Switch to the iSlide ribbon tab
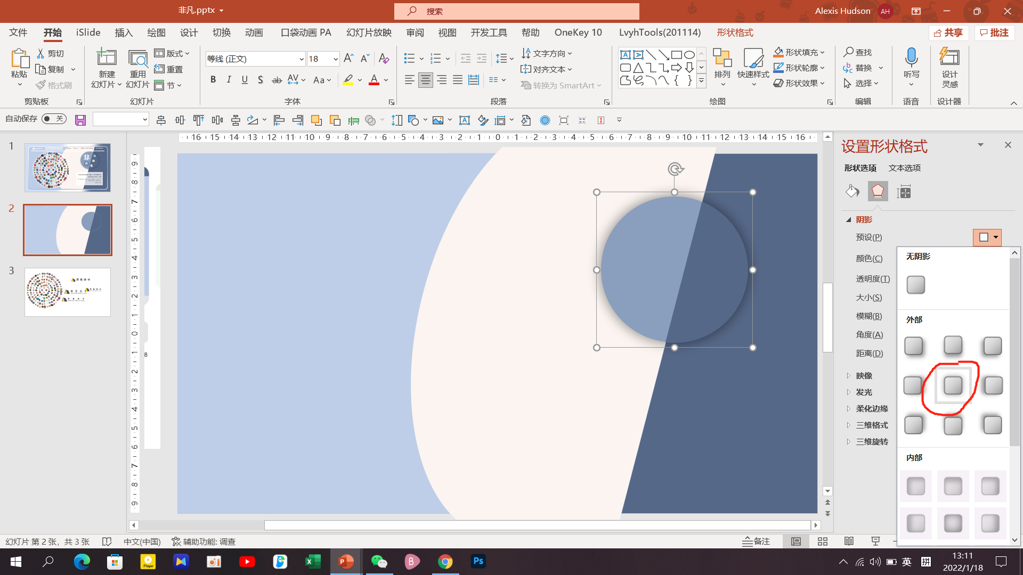 pyautogui.click(x=88, y=32)
